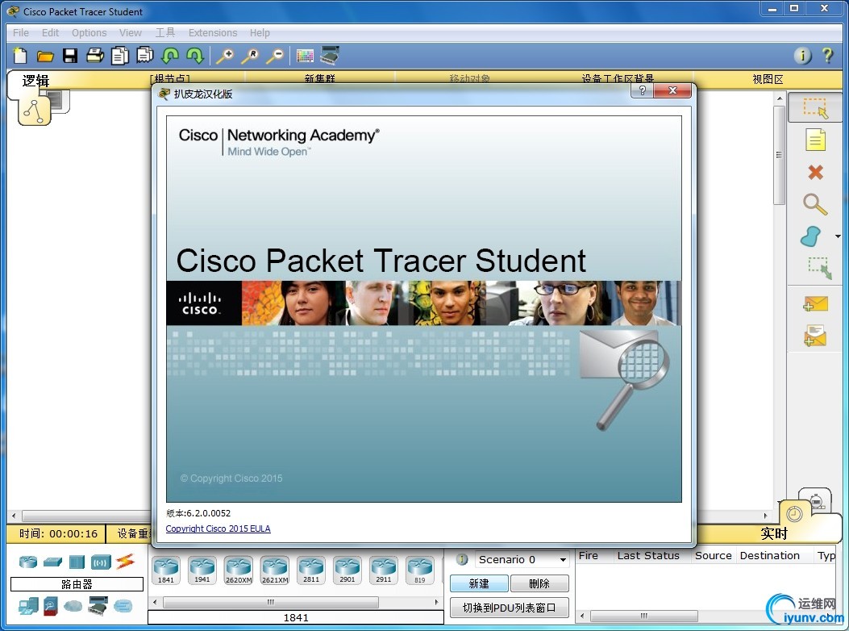This screenshot has width=849, height=631.
Task: Click the Destination column header
Action: tap(769, 556)
